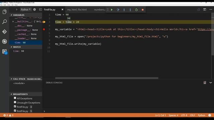This screenshot has width=214, height=120.
Task: Open the editor More Actions menu
Action: point(211,10)
